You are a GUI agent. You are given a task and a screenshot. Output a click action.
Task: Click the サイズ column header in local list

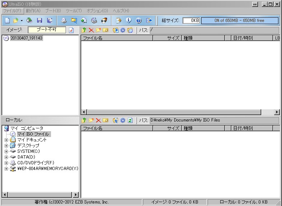pos(167,128)
